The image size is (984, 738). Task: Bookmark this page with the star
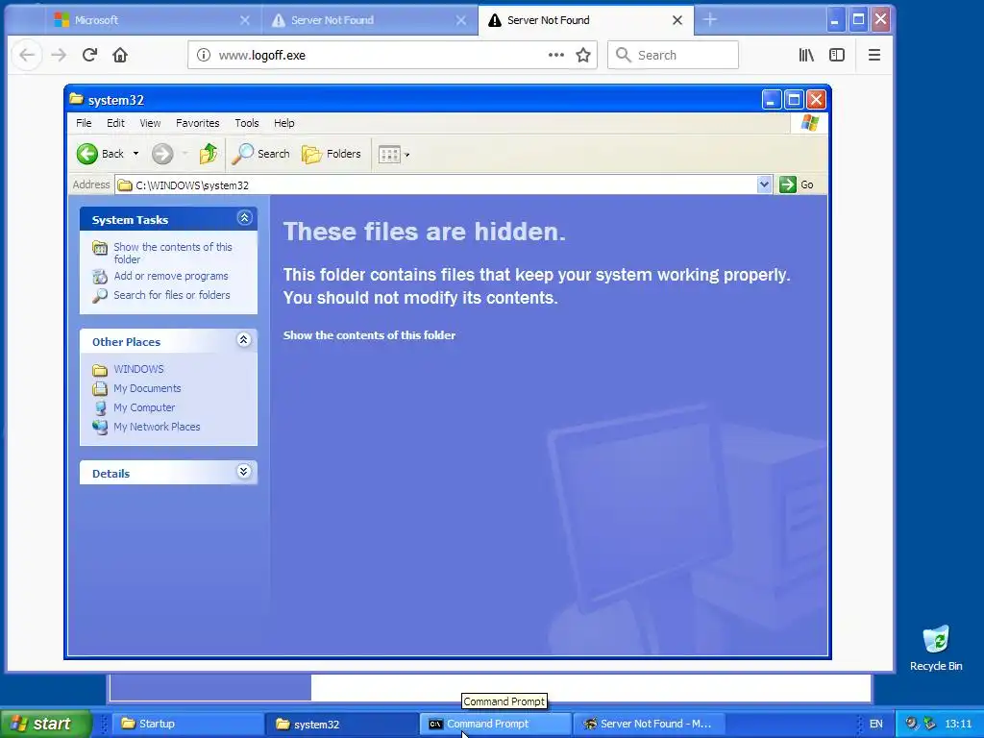583,55
